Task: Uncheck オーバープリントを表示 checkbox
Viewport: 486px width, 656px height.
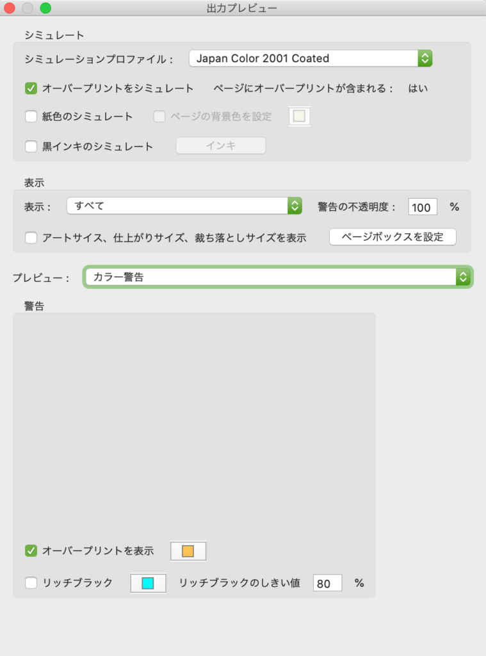Action: [31, 550]
